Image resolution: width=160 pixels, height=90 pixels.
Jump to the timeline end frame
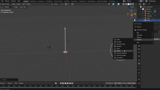coord(72,83)
